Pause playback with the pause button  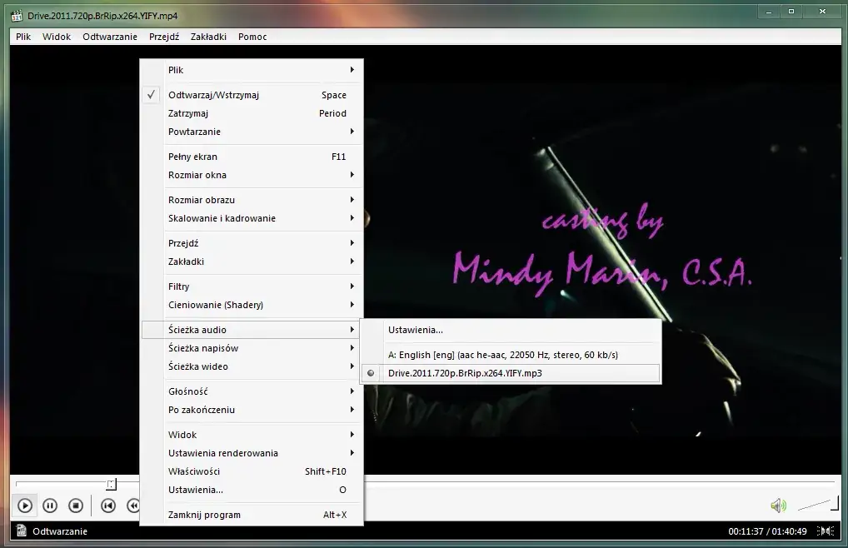50,506
